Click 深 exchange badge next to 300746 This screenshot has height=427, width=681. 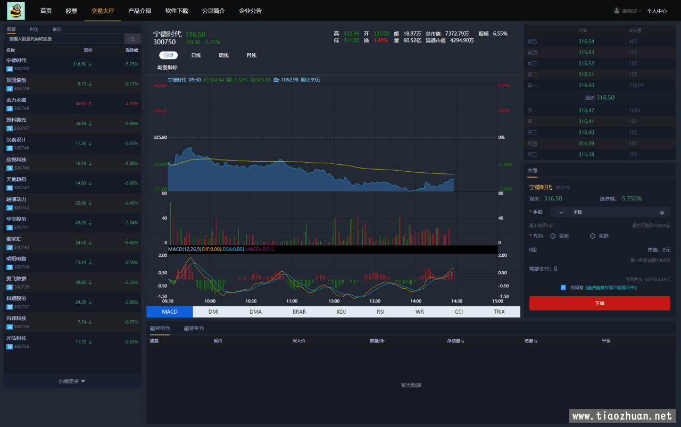coord(9,148)
